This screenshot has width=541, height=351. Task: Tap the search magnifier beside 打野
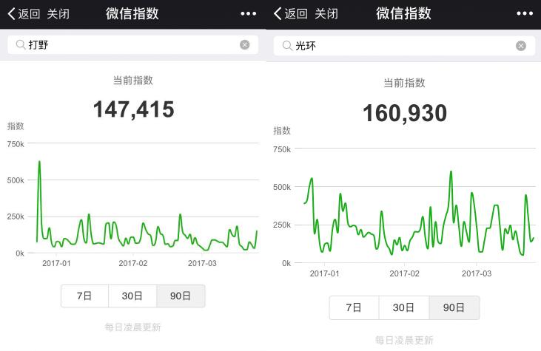(21, 44)
